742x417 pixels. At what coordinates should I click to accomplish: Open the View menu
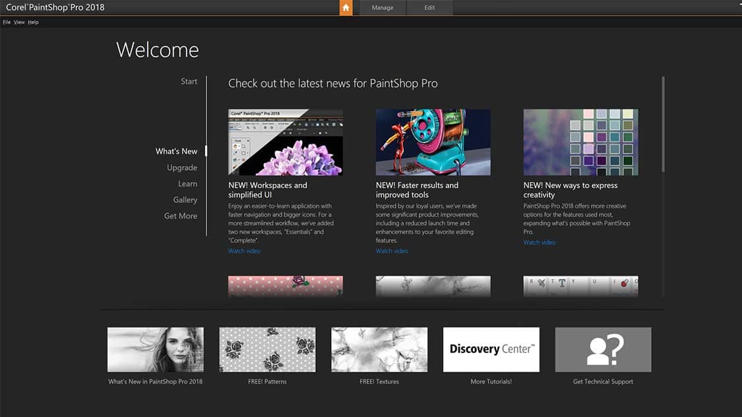coord(19,22)
